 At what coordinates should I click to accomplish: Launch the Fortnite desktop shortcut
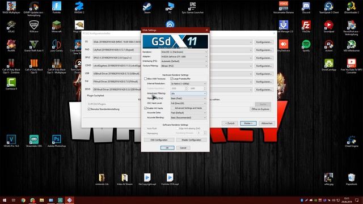pos(57,7)
